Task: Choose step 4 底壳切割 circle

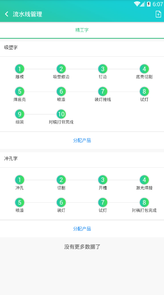Action: coord(144,69)
